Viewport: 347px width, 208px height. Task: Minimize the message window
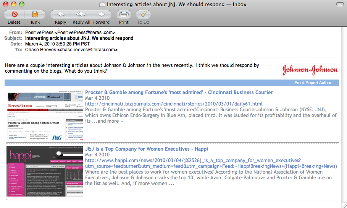13,4
